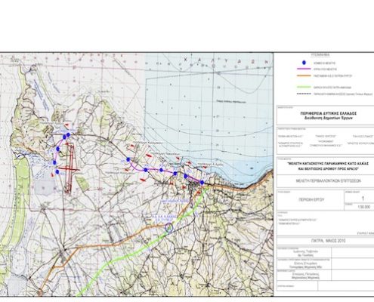The width and height of the screenshot is (374, 302).
Task: Click the green line sample in the legend
Action: click(x=304, y=87)
